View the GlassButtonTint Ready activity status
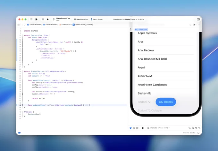The width and height of the screenshot is (218, 151). coord(129,19)
